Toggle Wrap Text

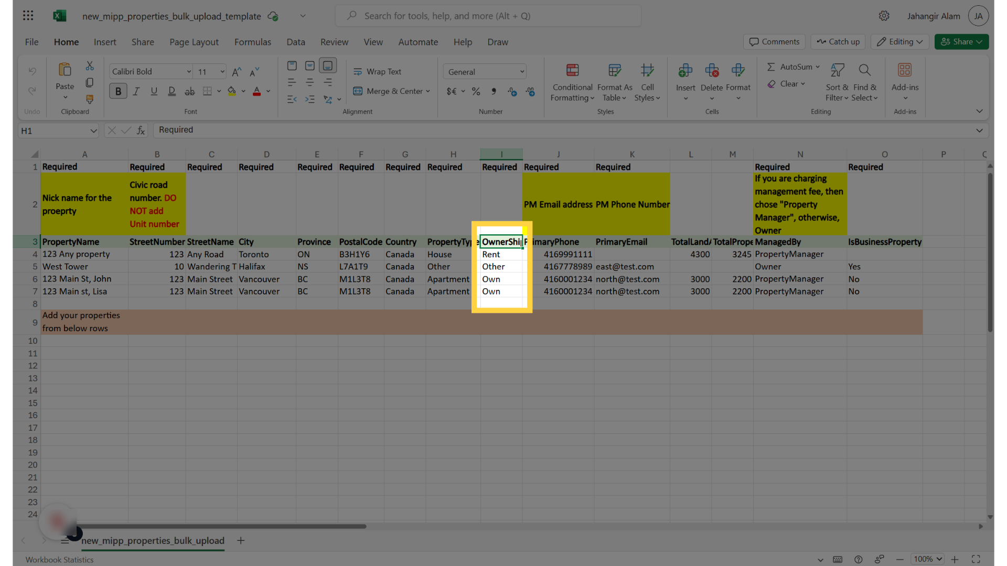click(x=377, y=72)
